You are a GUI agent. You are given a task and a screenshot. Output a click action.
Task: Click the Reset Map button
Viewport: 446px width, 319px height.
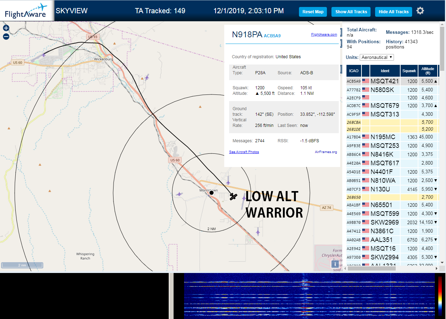coord(313,12)
